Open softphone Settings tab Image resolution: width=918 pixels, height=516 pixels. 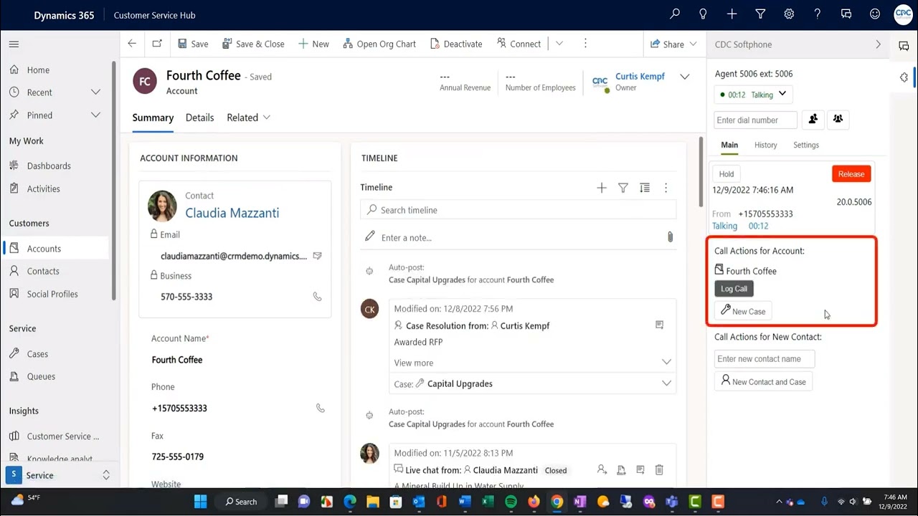(805, 145)
